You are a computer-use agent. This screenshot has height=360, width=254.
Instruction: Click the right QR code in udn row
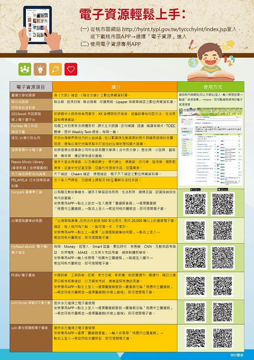tap(223, 338)
